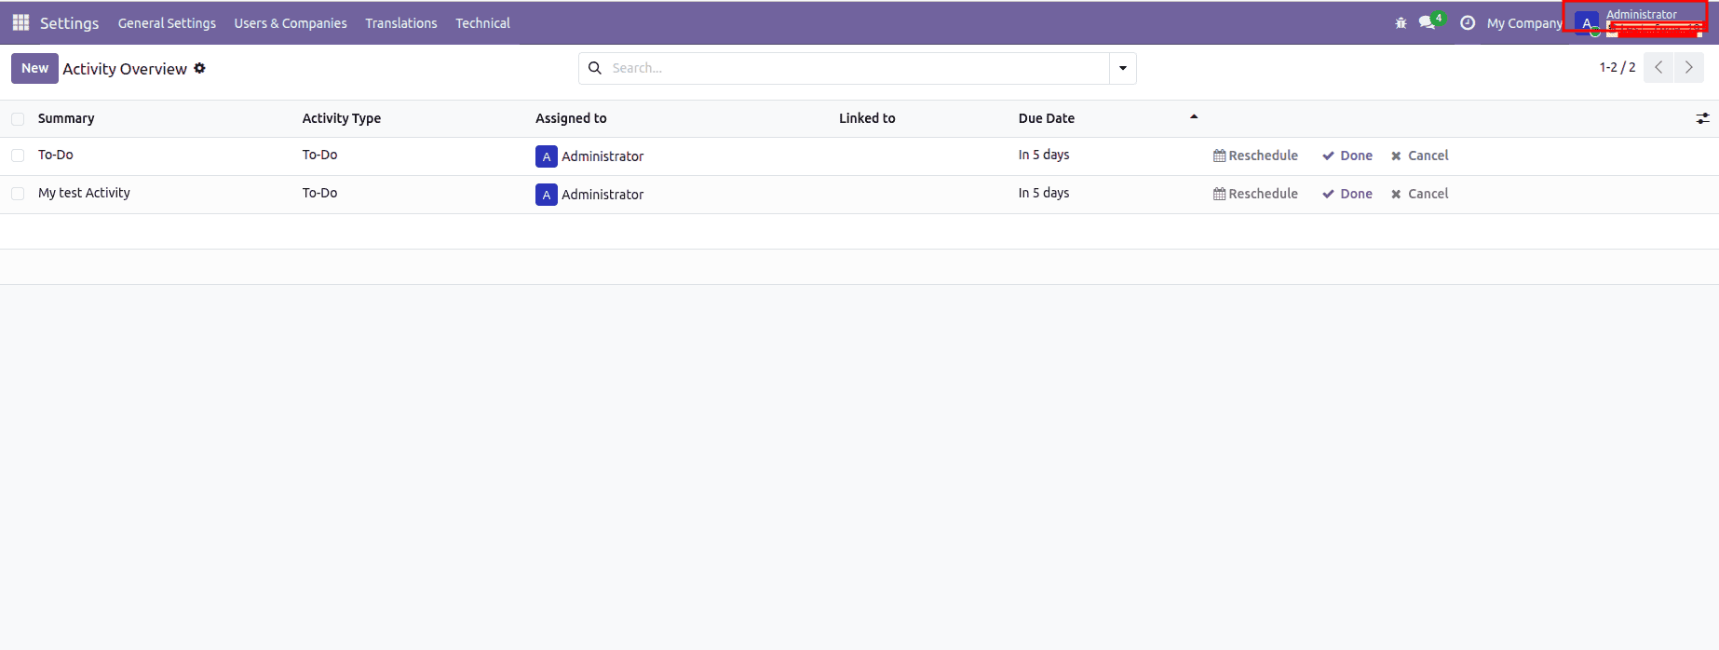The height and width of the screenshot is (650, 1719).
Task: Click the debug bug icon
Action: coord(1401,22)
